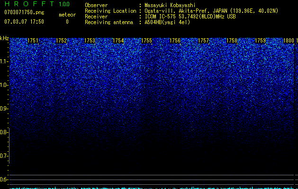Click the meteor count value 0
The image size is (298, 189).
tap(67, 22)
